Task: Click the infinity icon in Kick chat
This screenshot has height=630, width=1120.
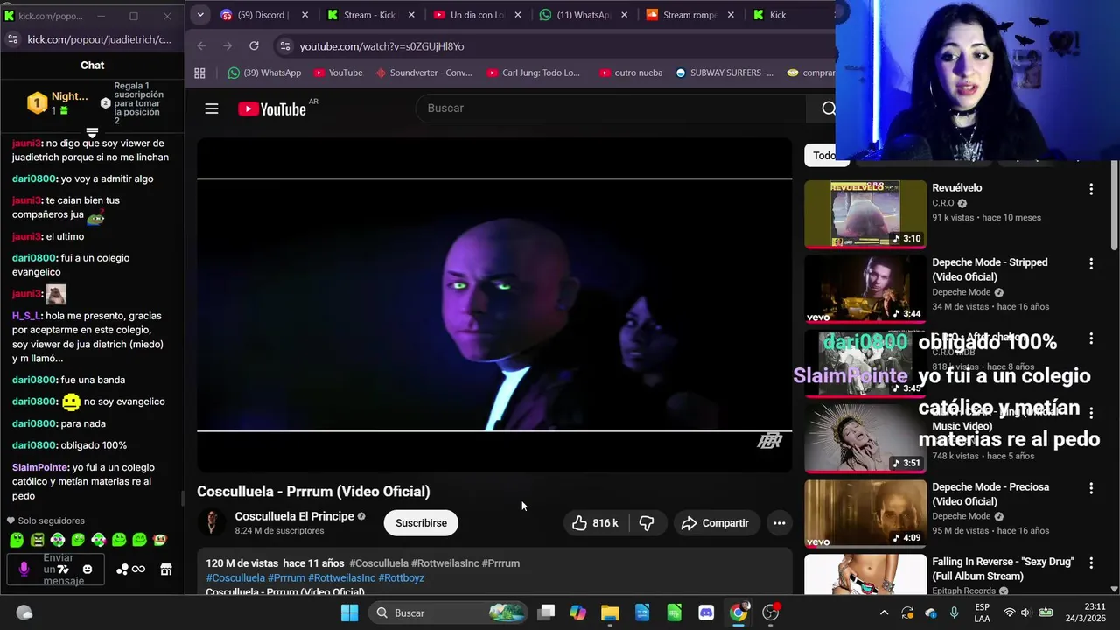Action: coord(139,570)
